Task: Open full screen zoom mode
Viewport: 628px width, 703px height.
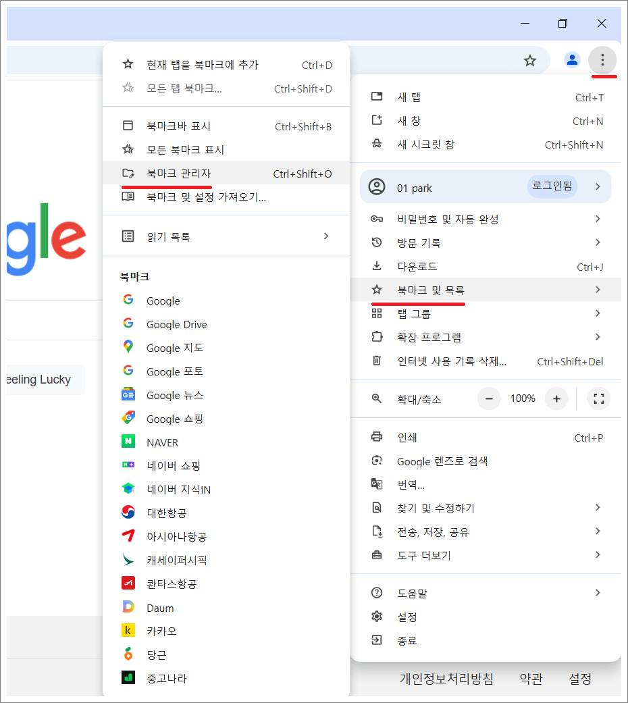Action: [x=598, y=398]
